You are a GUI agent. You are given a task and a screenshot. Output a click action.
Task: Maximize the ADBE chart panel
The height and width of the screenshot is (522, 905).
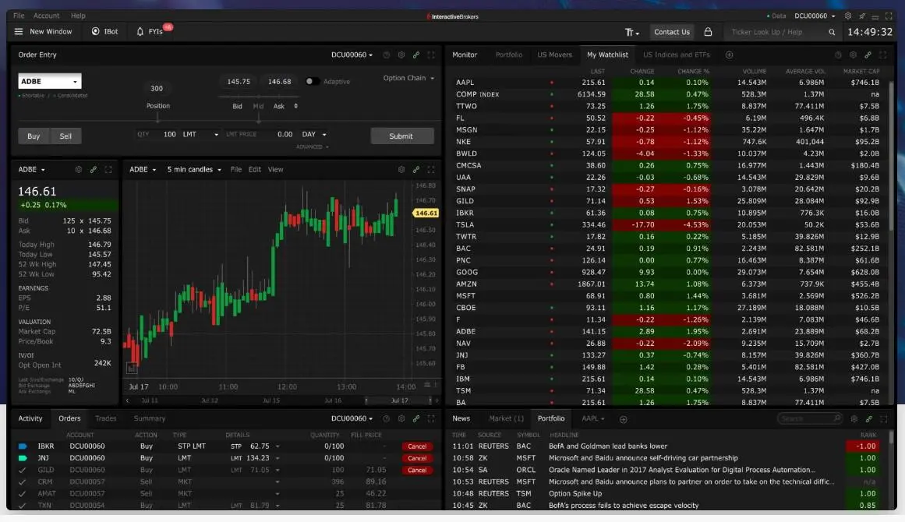pyautogui.click(x=431, y=170)
